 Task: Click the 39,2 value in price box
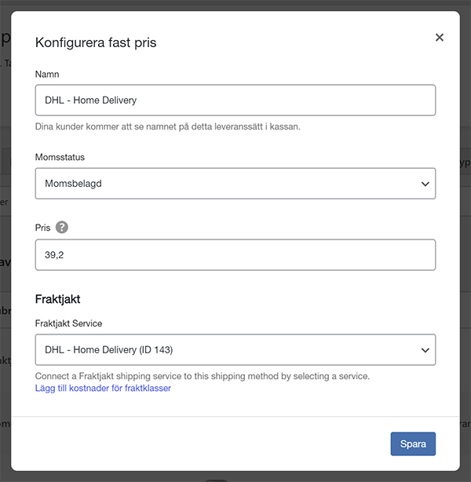click(x=54, y=255)
